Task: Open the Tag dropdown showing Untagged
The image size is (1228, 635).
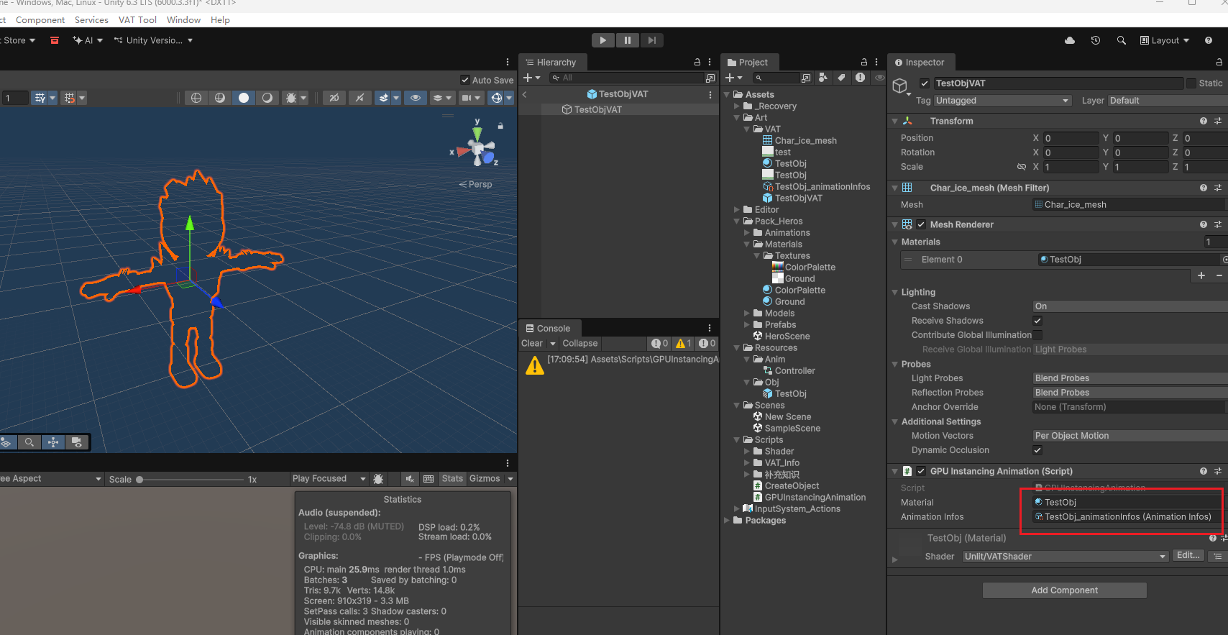Action: pos(1002,101)
